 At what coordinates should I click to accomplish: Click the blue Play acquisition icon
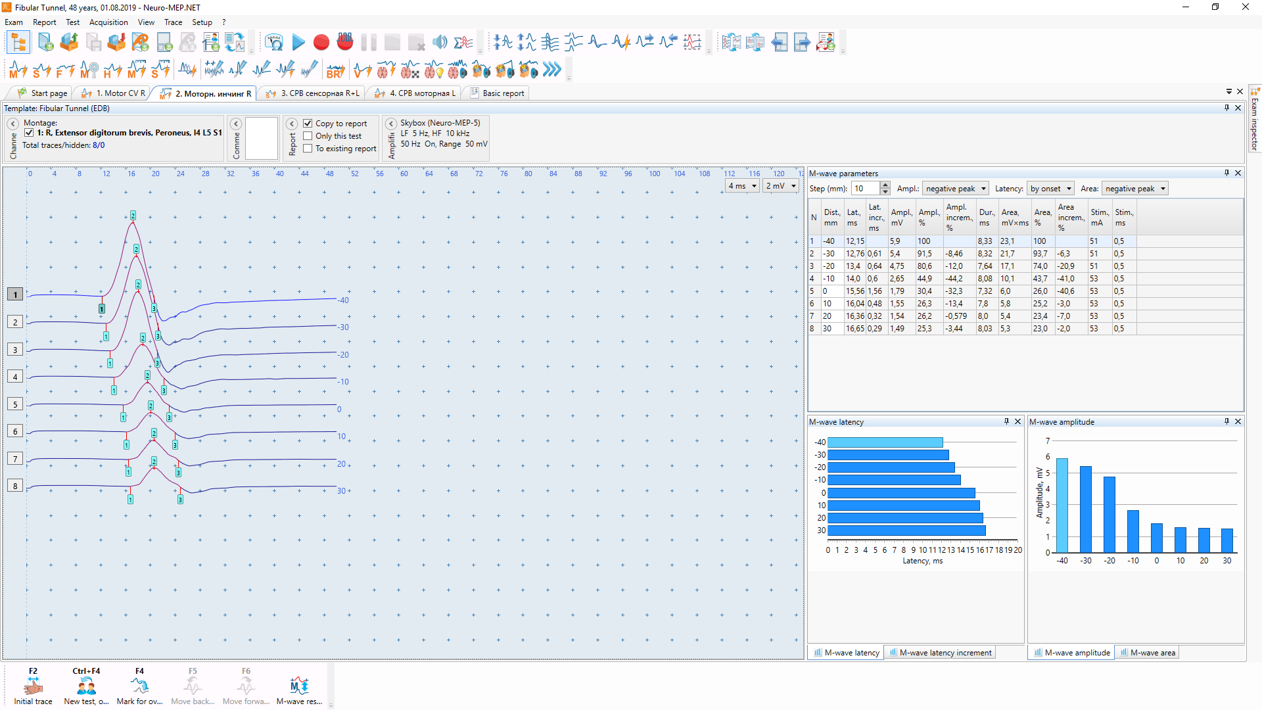coord(298,43)
